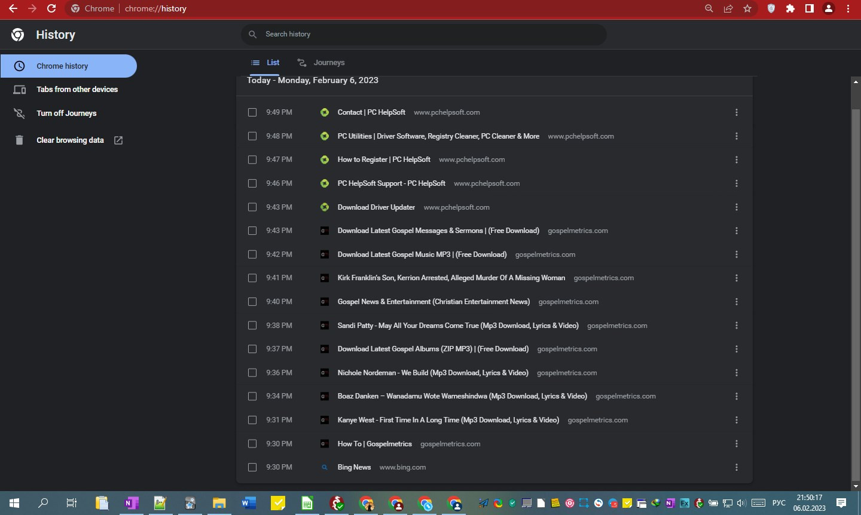Open Boaz Danken Wanadamu Wote link
The height and width of the screenshot is (515, 861).
point(462,396)
